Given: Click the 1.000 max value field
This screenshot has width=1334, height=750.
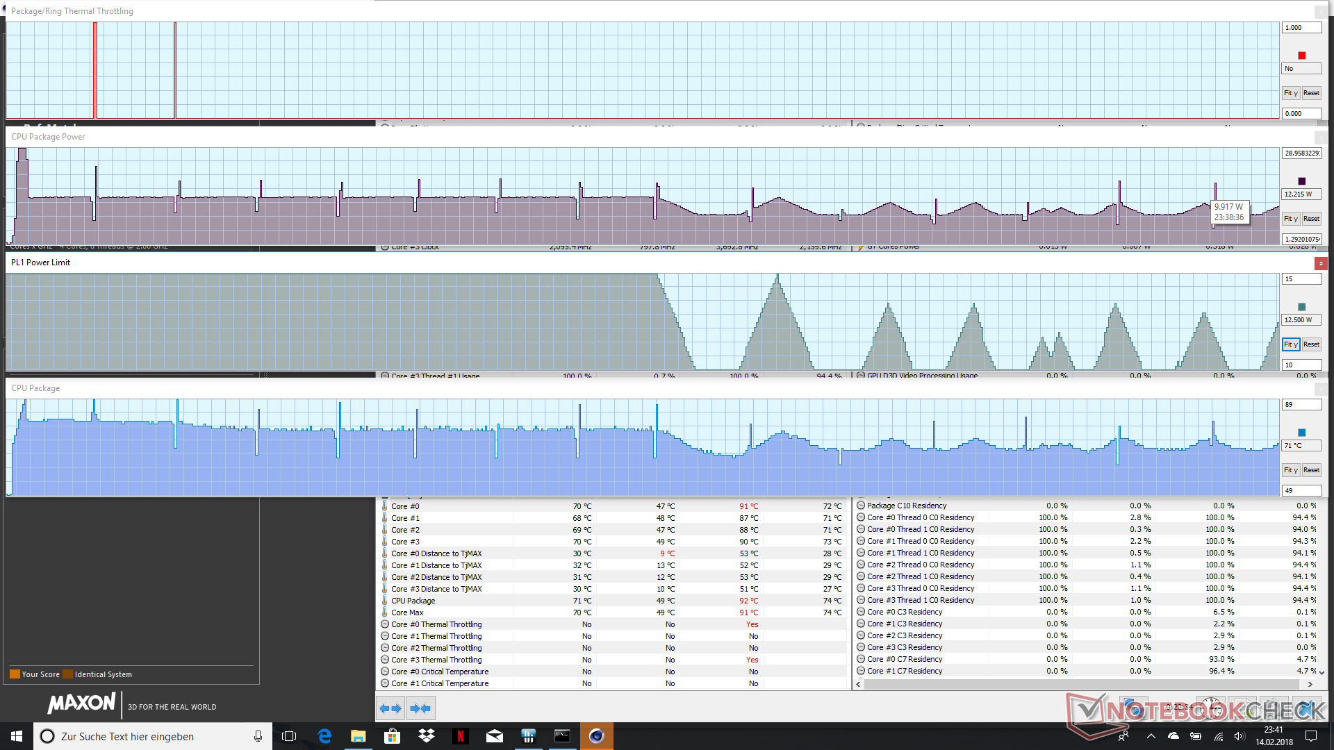Looking at the screenshot, I should [1301, 28].
